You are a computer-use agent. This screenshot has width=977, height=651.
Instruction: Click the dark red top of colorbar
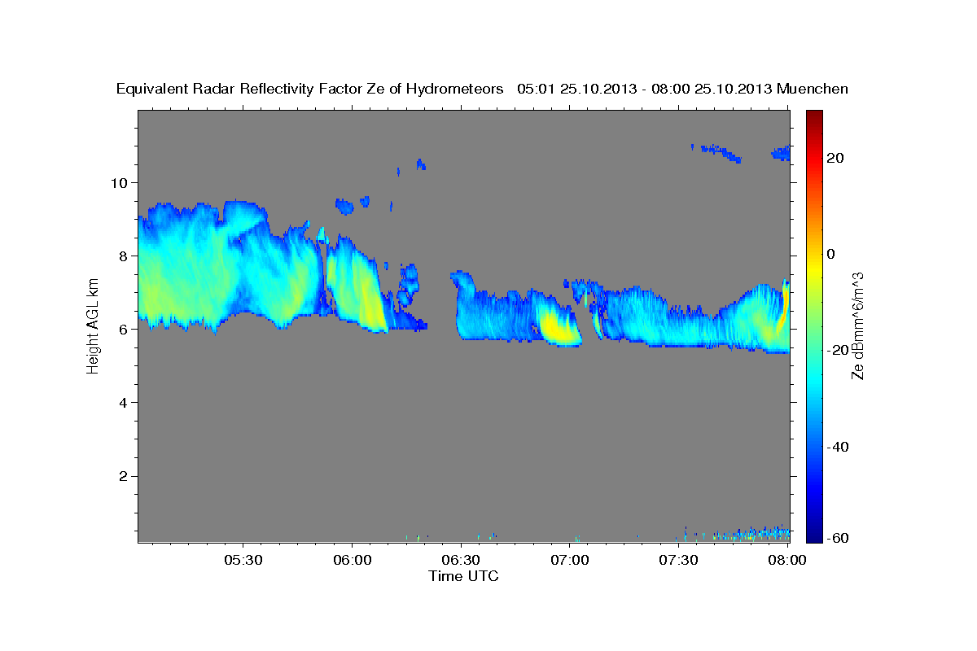(813, 119)
